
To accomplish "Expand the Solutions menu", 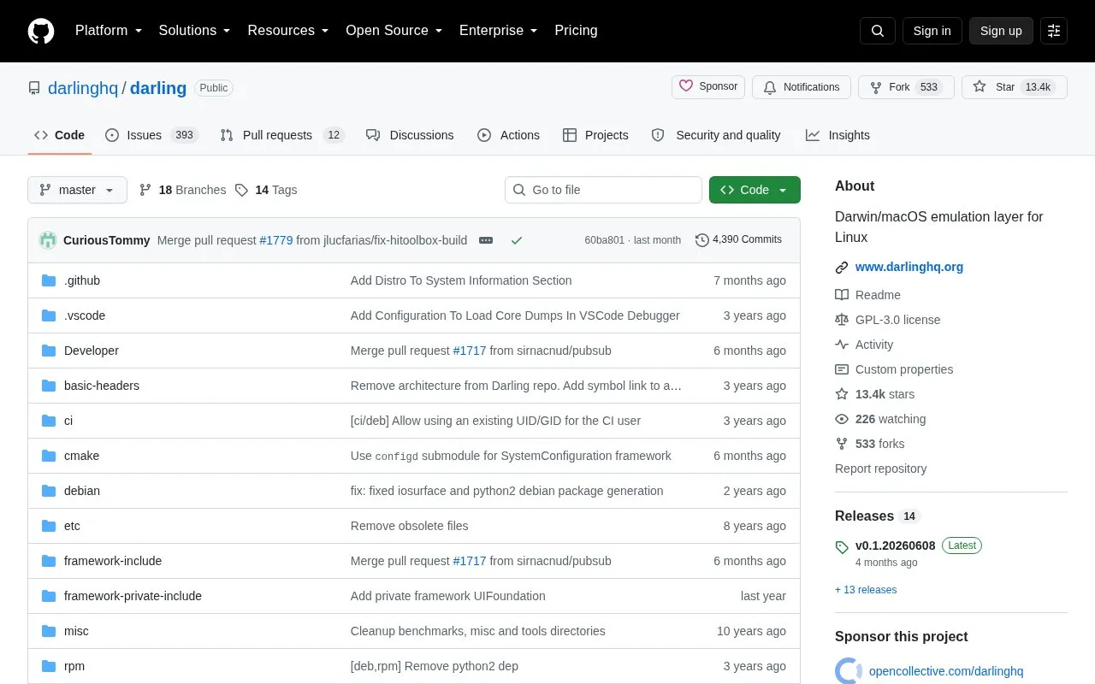I will point(195,31).
